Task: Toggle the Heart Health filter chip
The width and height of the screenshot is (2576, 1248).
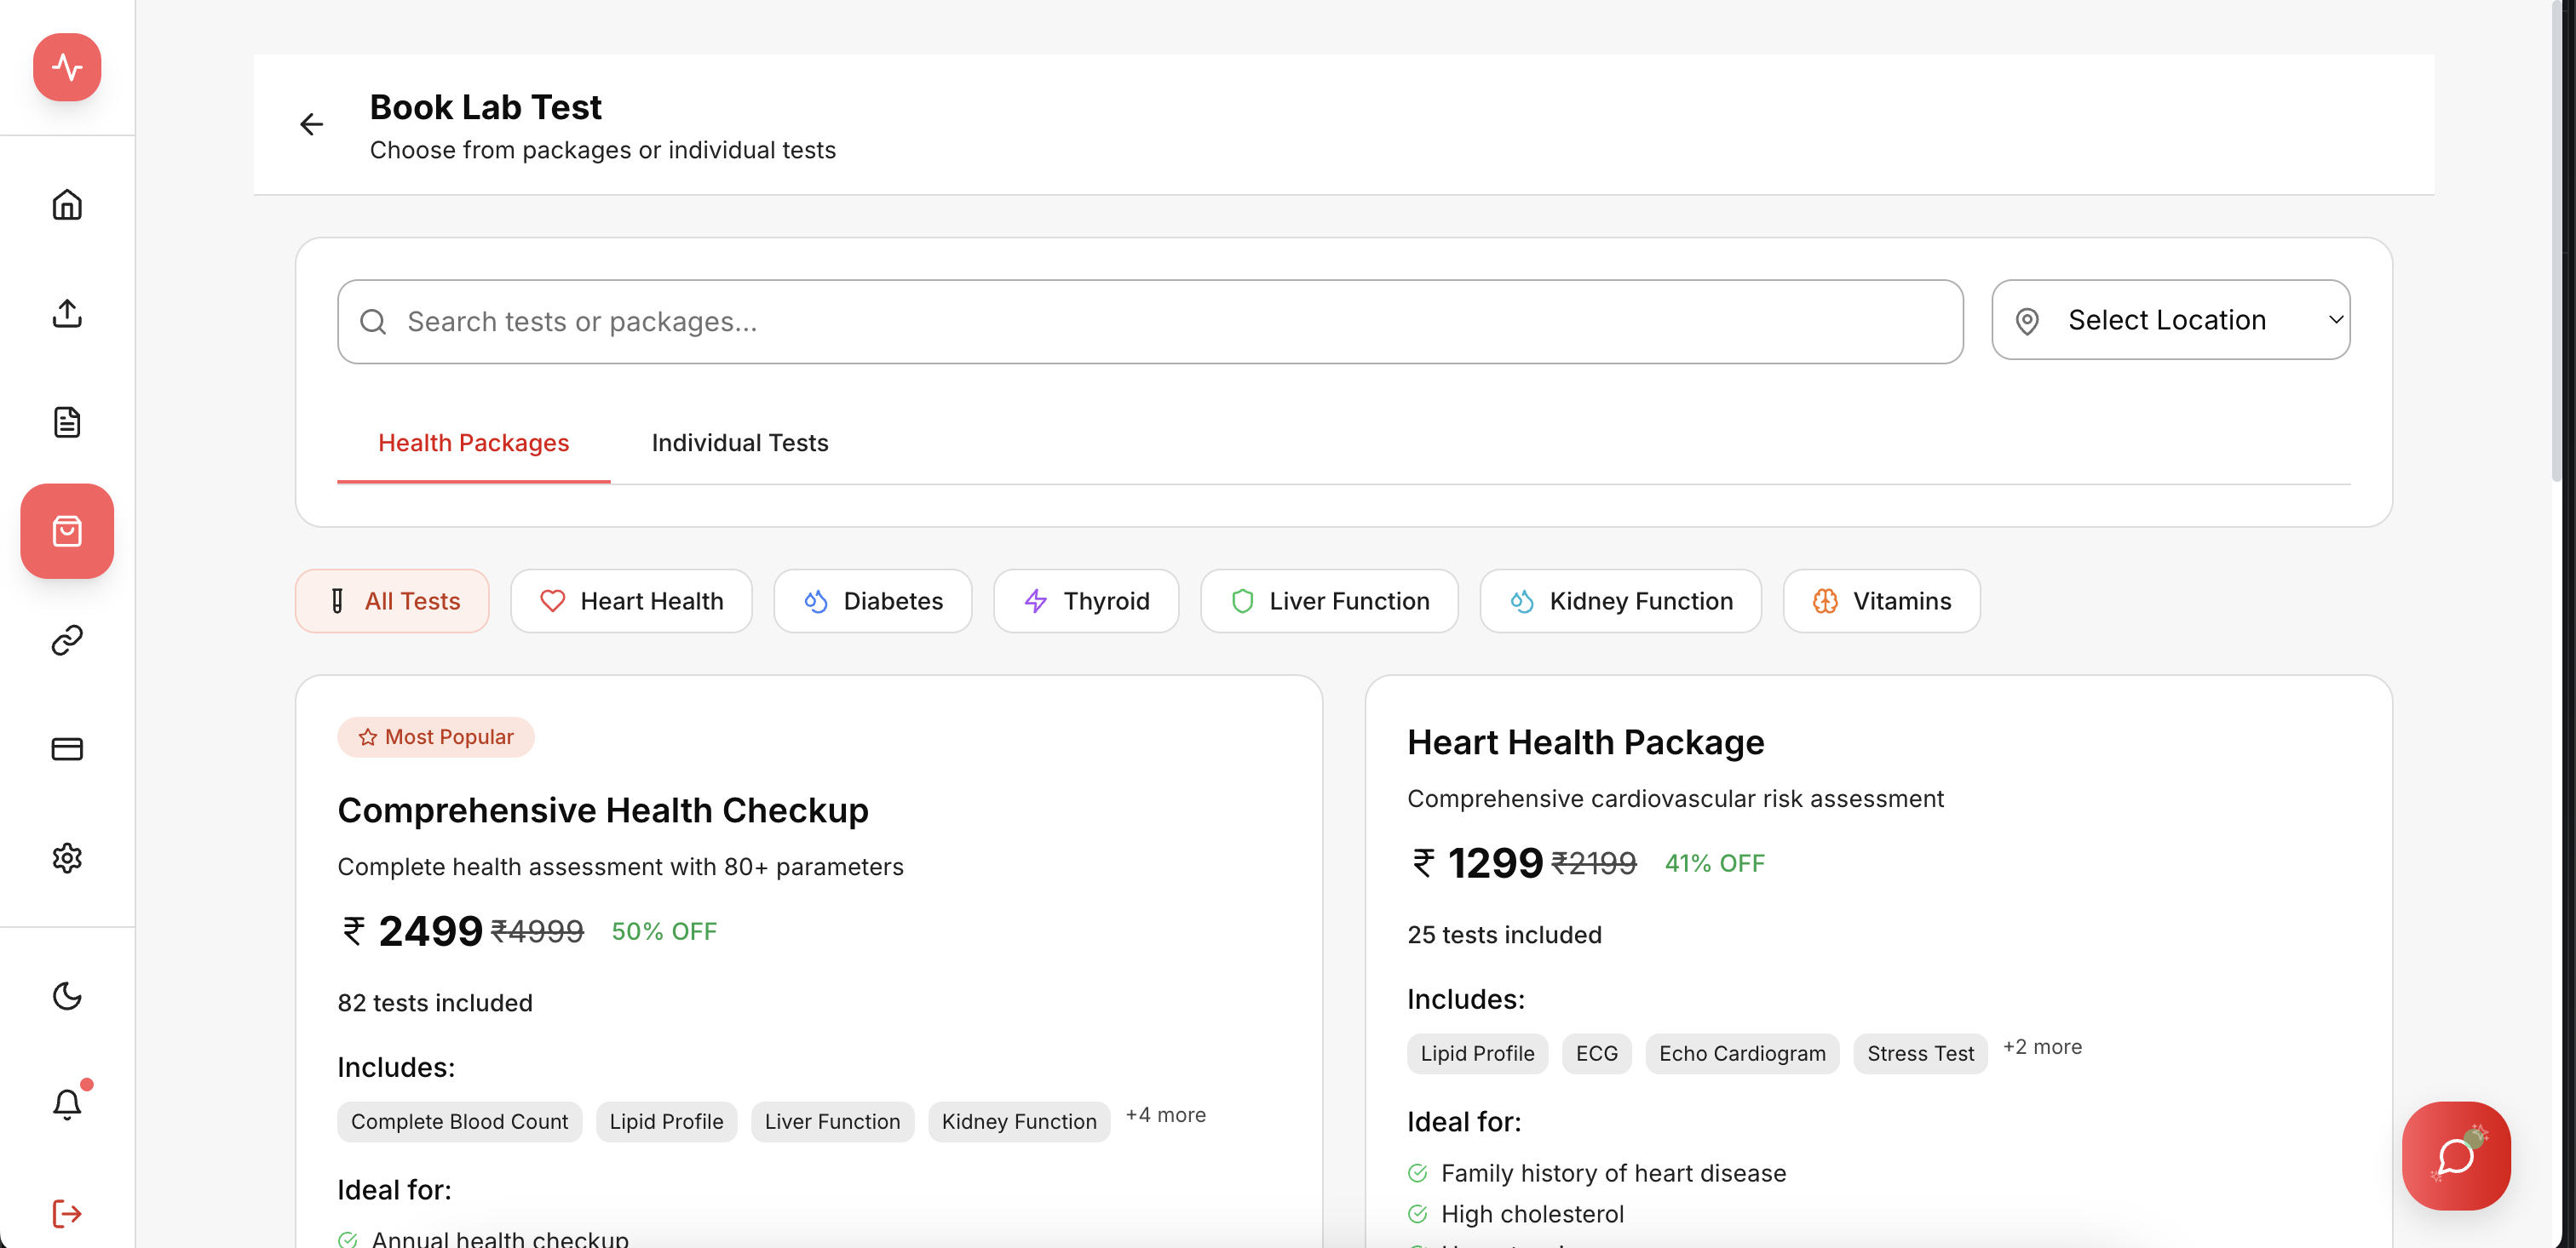Action: 631,600
